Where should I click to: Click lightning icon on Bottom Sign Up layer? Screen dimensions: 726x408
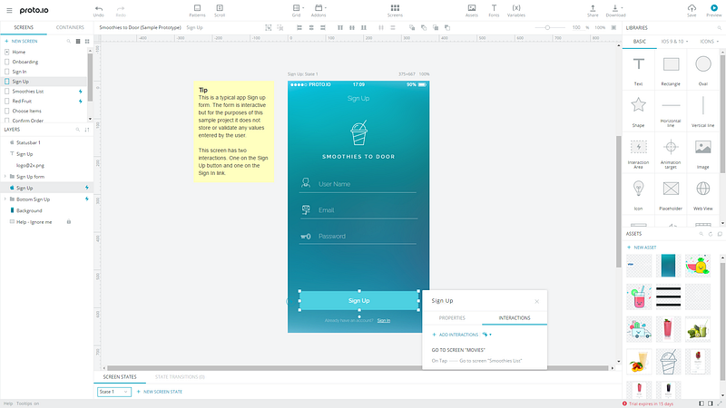[86, 199]
